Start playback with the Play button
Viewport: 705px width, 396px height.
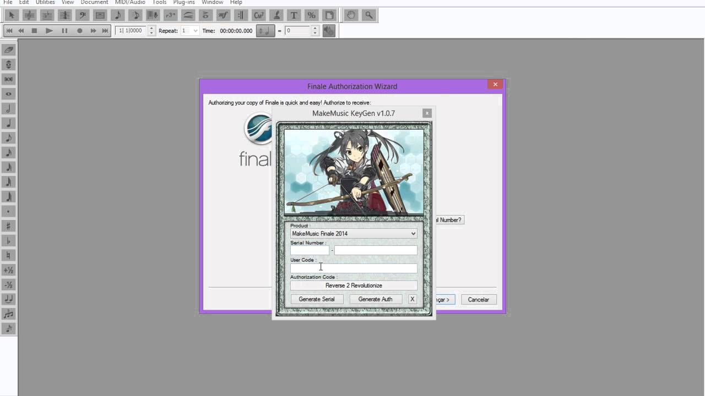49,31
